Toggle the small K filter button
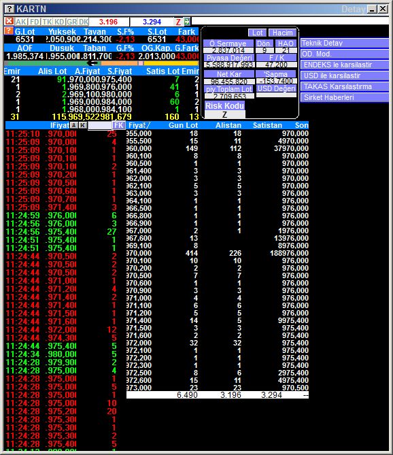 coord(83,125)
